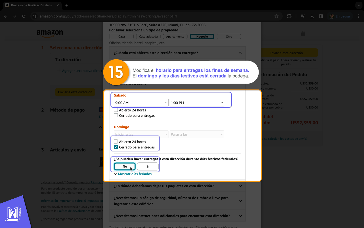Uncheck Domingo "Cerrado para entregas" box

point(116,147)
